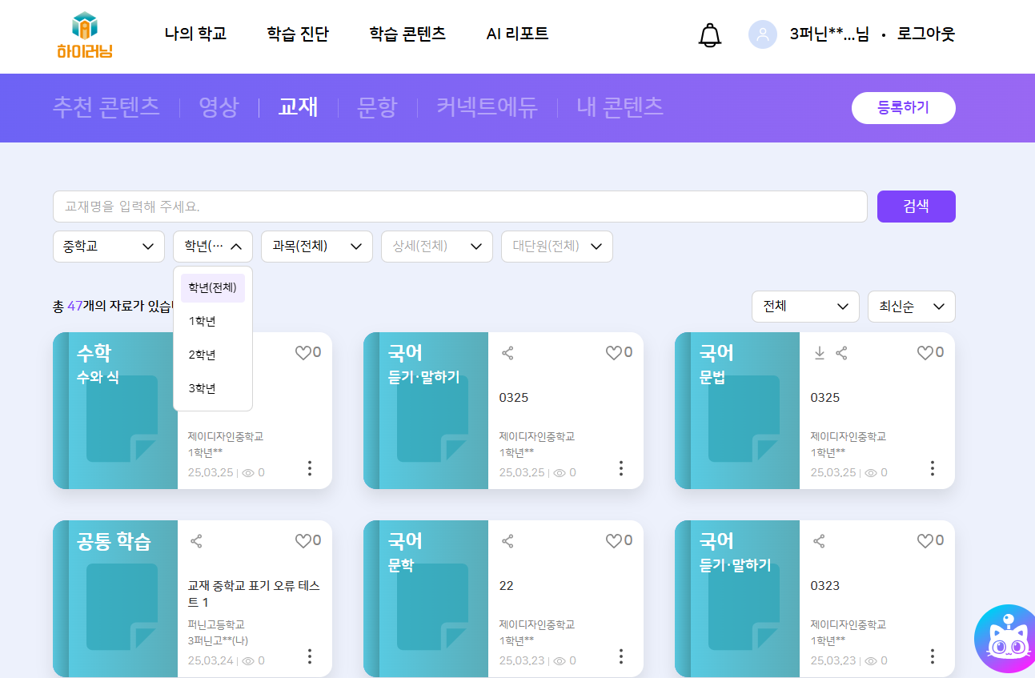The image size is (1035, 678).
Task: Click share icon on 공통 학습 card
Action: point(196,541)
